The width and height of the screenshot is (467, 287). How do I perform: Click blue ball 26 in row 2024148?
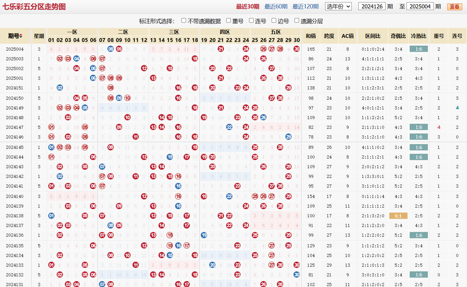[x=263, y=117]
